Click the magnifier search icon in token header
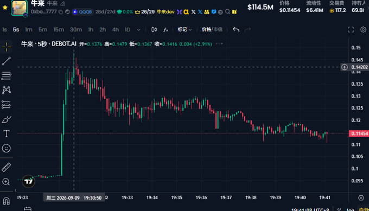Screen dimensions: 369x211 227,12
